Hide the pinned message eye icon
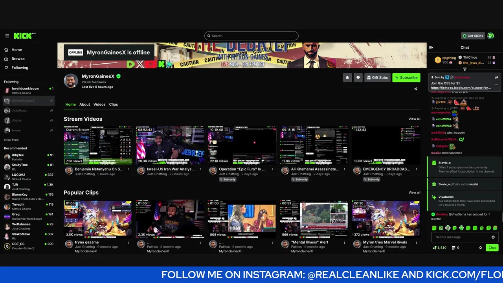The image size is (503, 283). [496, 77]
